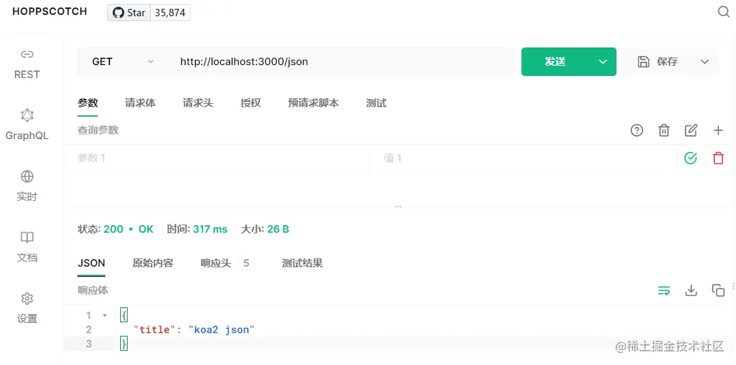
Task: Switch to the 响应头 response headers tab
Action: (227, 263)
